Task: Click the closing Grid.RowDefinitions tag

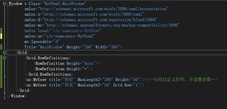Action: pos(49,74)
